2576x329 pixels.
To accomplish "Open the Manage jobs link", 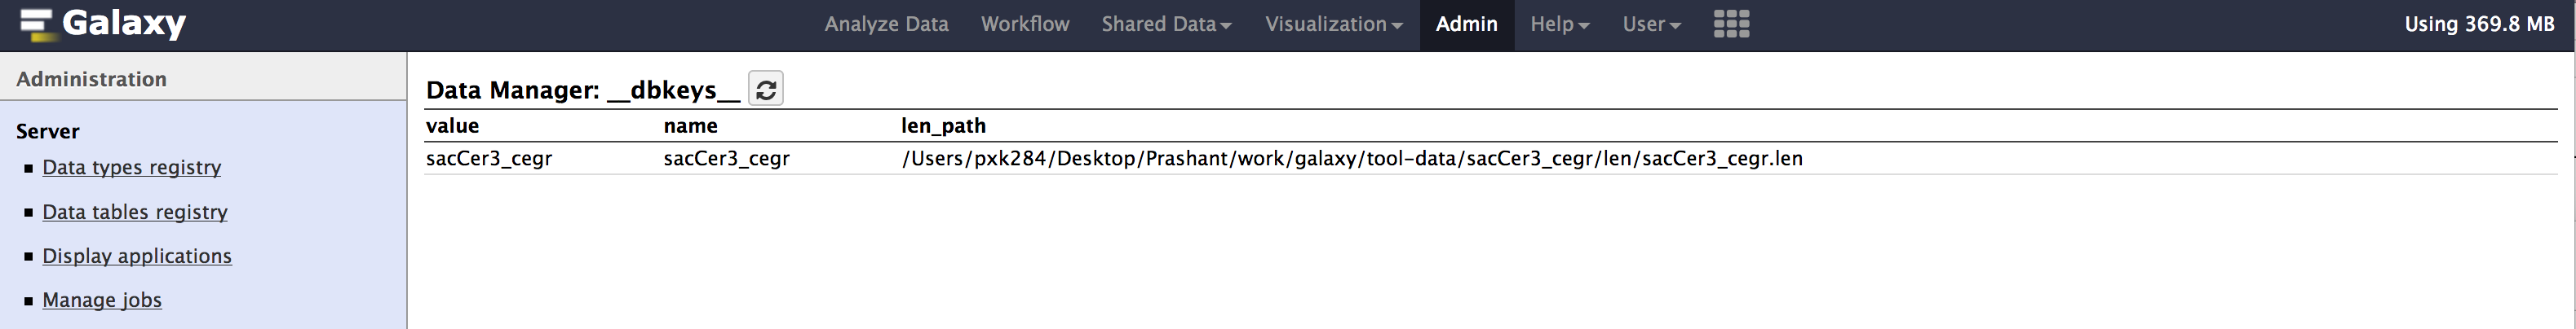I will [102, 300].
